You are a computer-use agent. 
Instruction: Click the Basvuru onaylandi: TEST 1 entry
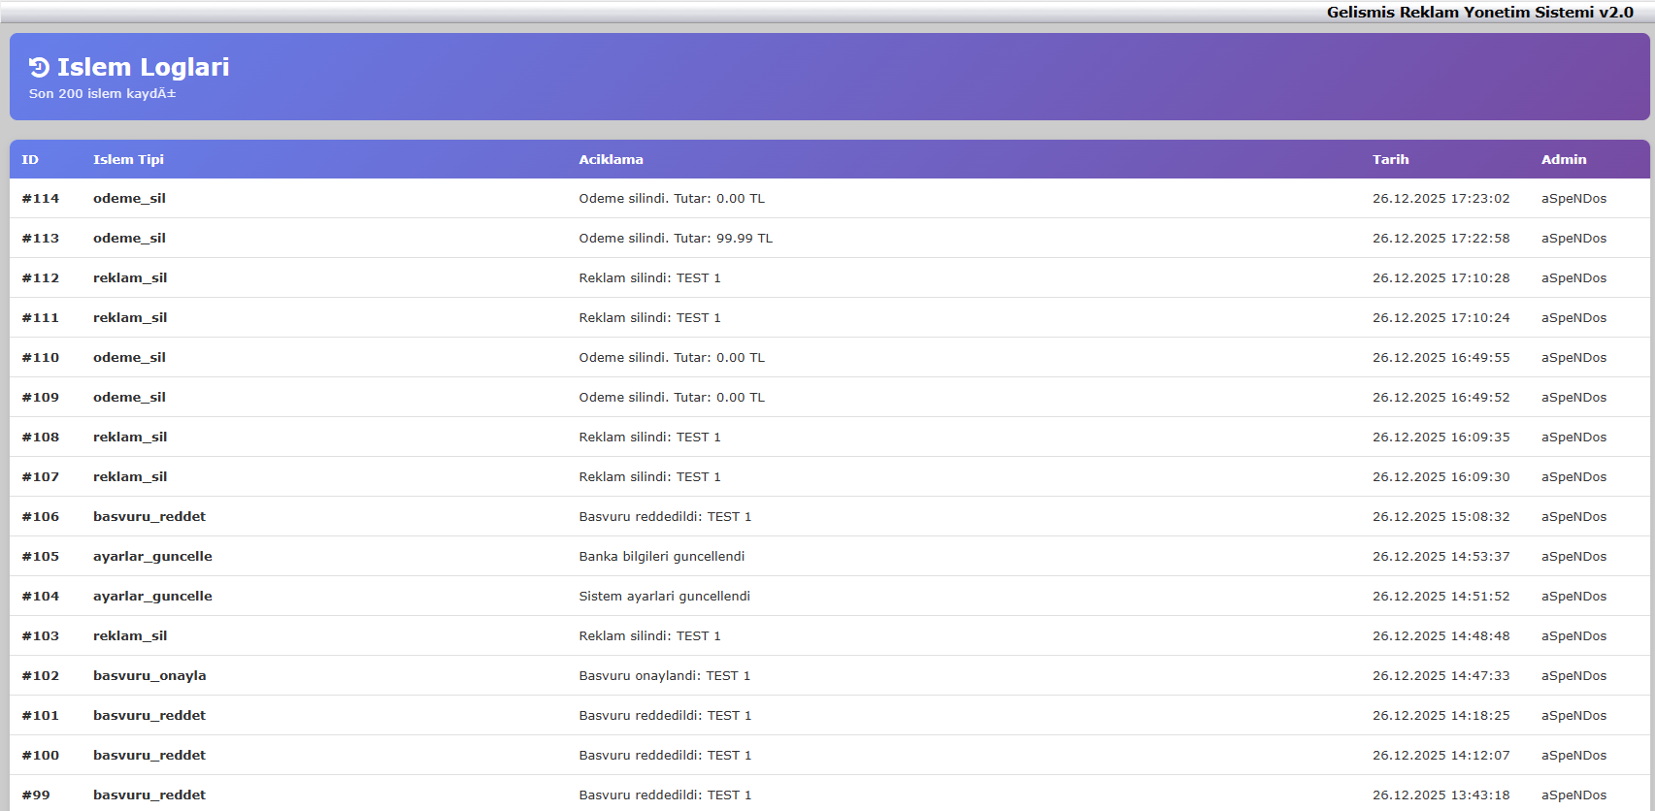coord(664,676)
